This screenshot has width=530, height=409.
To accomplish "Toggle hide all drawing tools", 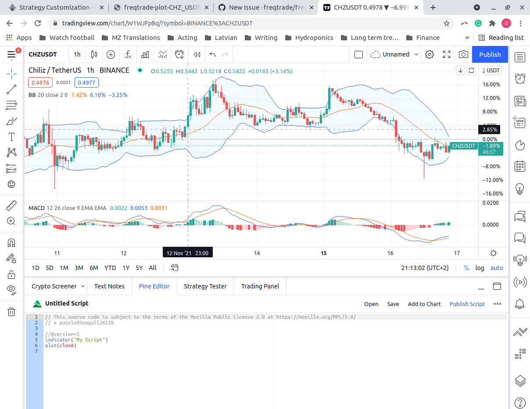I will tap(11, 290).
